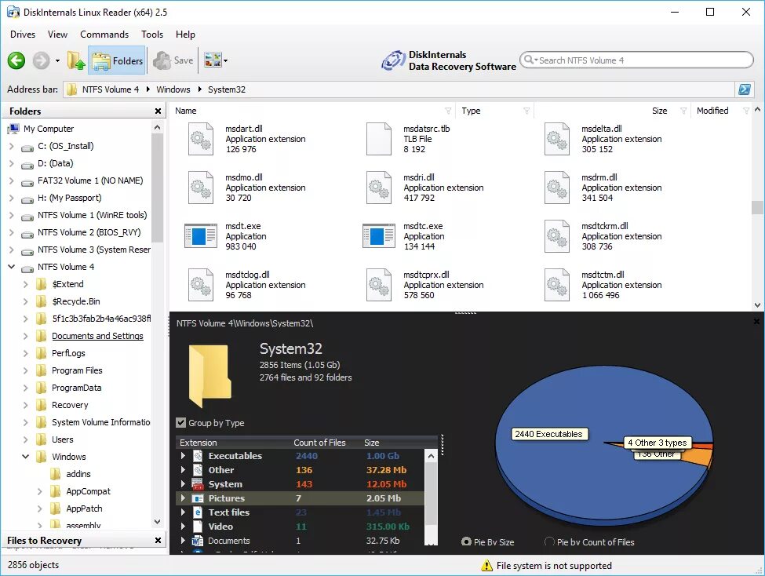
Task: Click the DiskInternals Data Recovery Software logo
Action: pos(448,60)
